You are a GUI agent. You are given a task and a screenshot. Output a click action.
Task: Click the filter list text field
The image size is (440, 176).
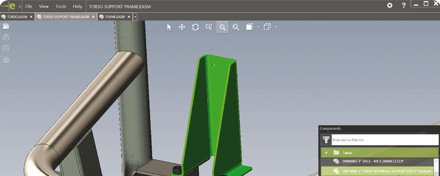point(385,140)
